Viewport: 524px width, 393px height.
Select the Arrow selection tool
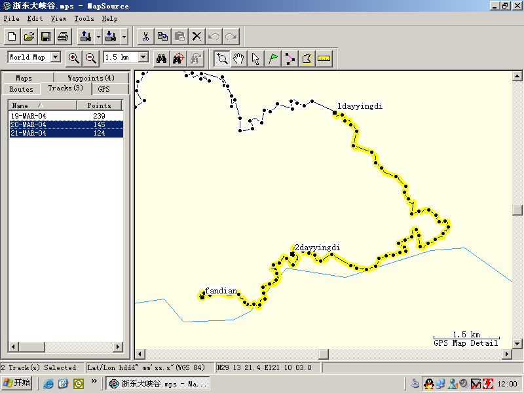(x=256, y=58)
